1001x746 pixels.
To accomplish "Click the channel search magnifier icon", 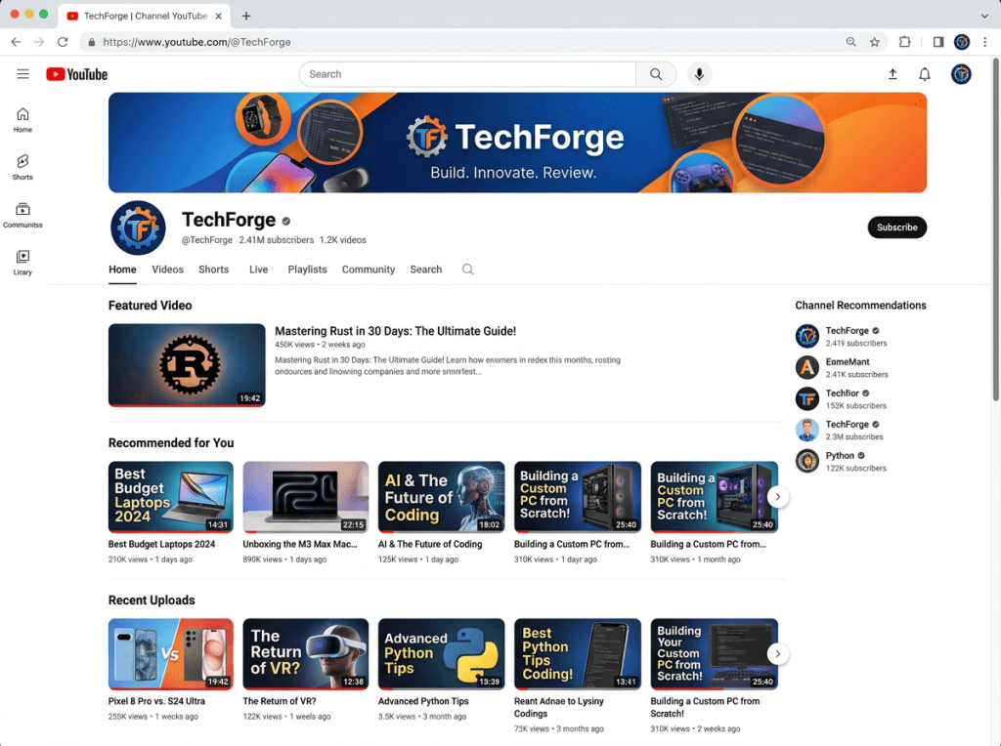I will click(468, 269).
